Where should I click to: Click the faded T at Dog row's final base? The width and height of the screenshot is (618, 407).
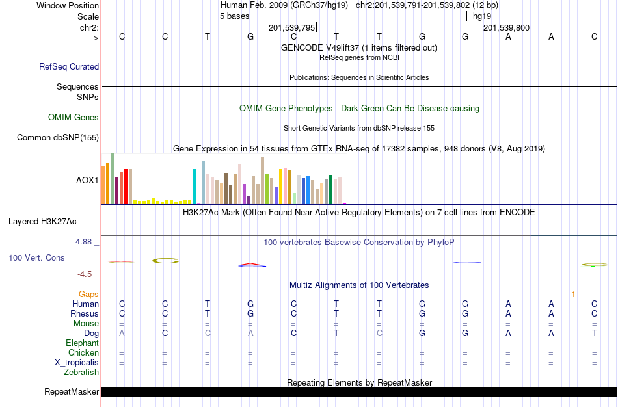point(595,333)
